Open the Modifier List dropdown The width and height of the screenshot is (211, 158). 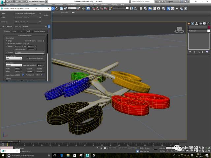click(199, 31)
